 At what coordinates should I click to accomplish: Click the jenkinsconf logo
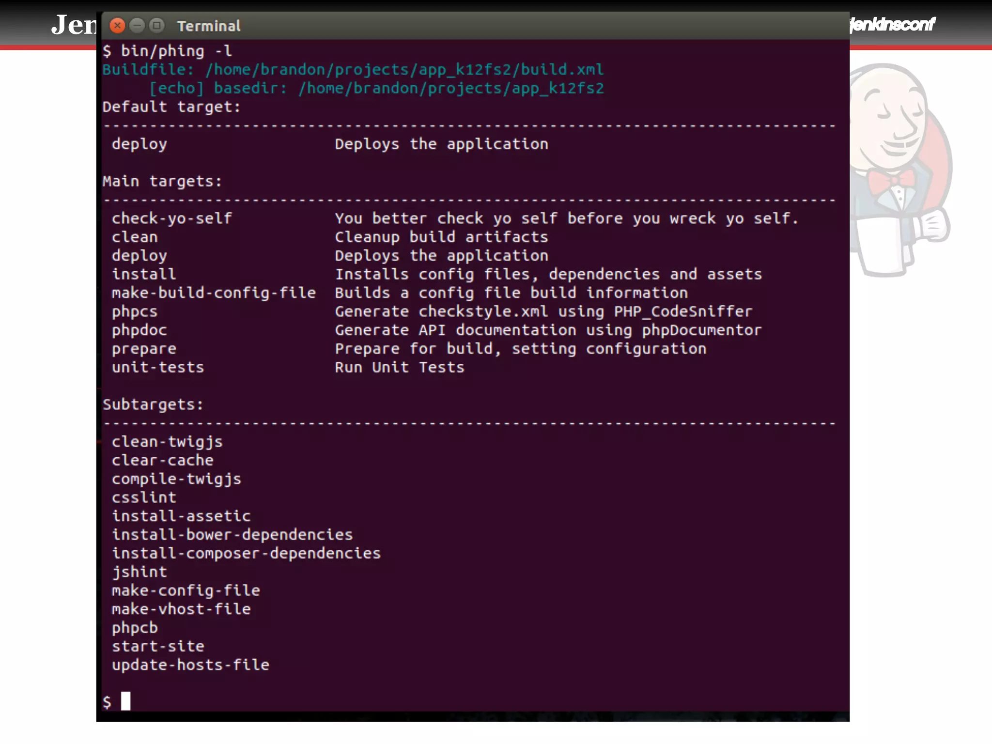point(892,24)
